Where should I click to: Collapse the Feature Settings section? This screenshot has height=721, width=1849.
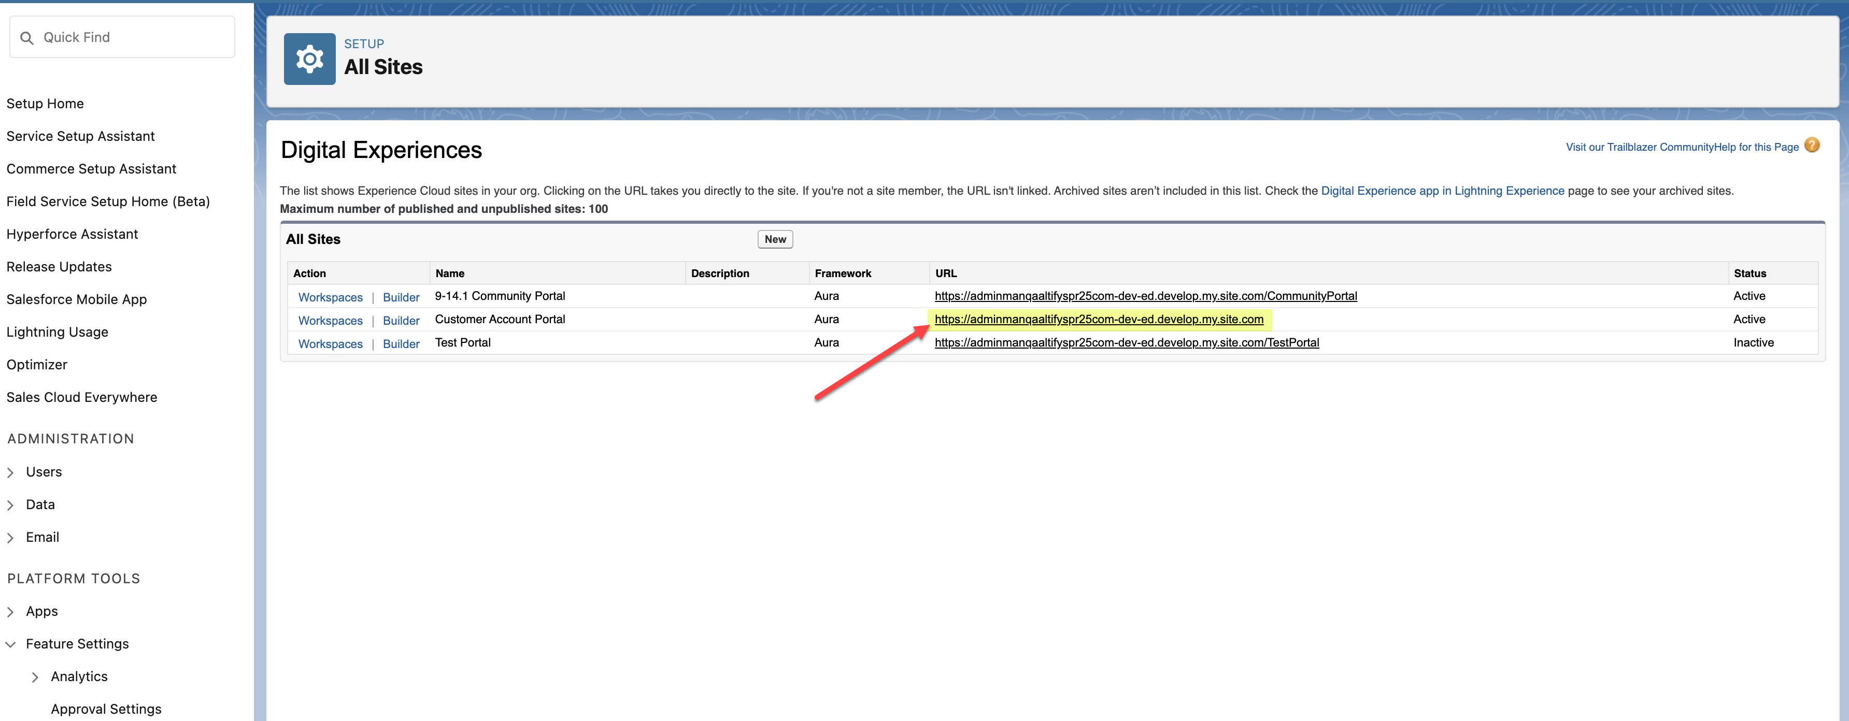pyautogui.click(x=10, y=644)
